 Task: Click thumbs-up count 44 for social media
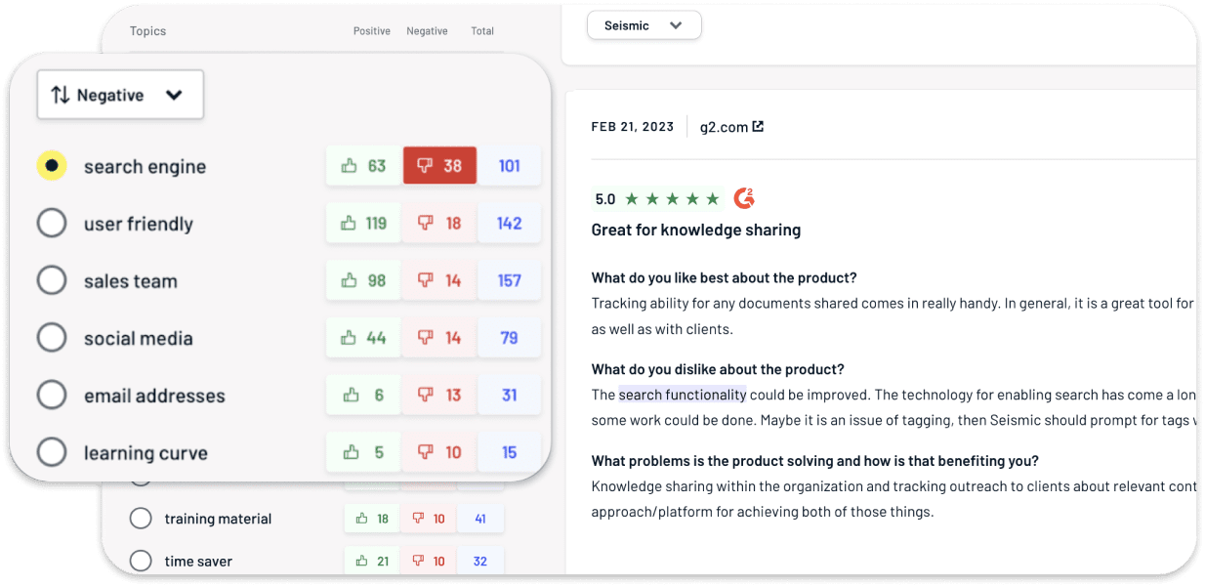(363, 338)
